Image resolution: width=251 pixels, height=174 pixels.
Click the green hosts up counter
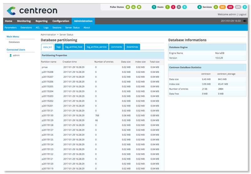pos(167,7)
